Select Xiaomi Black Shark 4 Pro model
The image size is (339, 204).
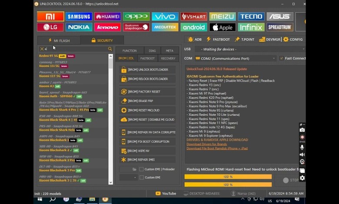[64, 110]
